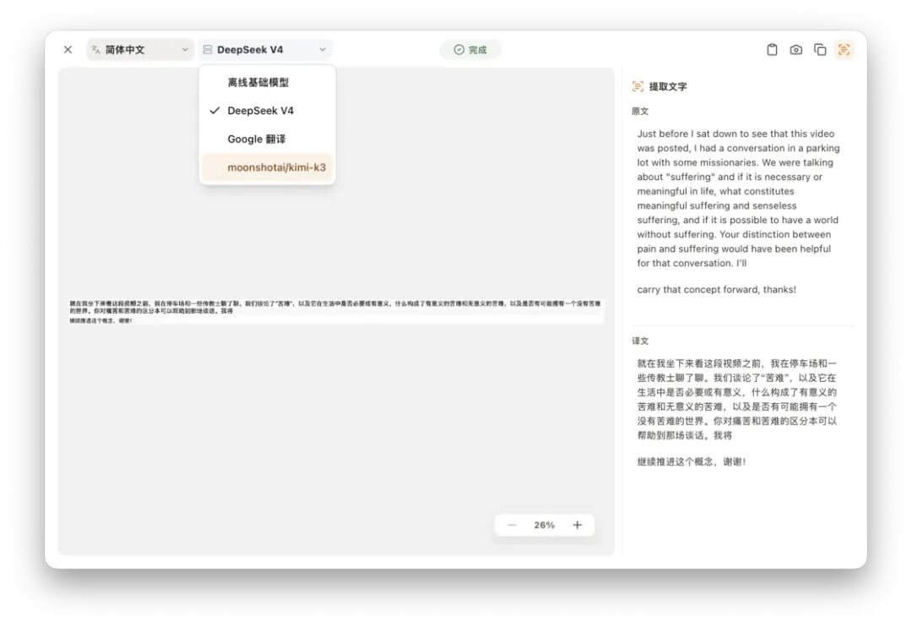This screenshot has width=912, height=628.
Task: Open the DeepSeek V4 model dropdown
Action: click(264, 50)
